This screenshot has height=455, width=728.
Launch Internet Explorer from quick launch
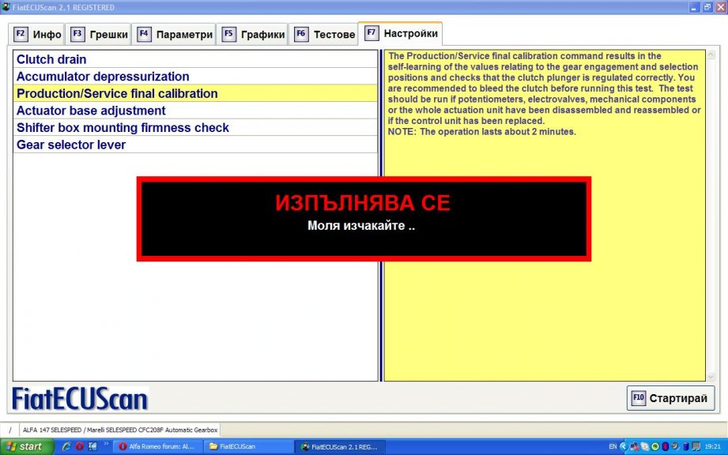(67, 446)
